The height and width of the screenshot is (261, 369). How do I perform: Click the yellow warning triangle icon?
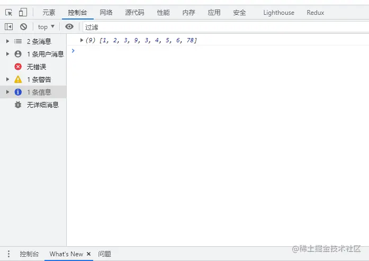pyautogui.click(x=18, y=79)
